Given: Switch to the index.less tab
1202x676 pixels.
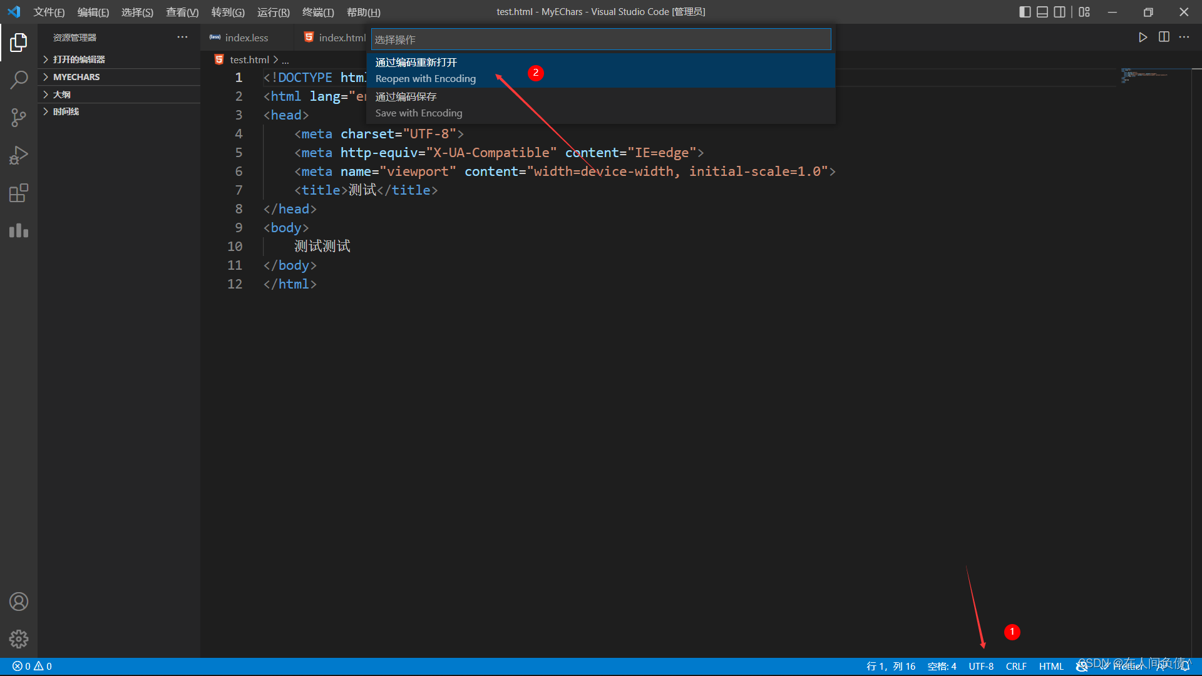Looking at the screenshot, I should tap(247, 38).
